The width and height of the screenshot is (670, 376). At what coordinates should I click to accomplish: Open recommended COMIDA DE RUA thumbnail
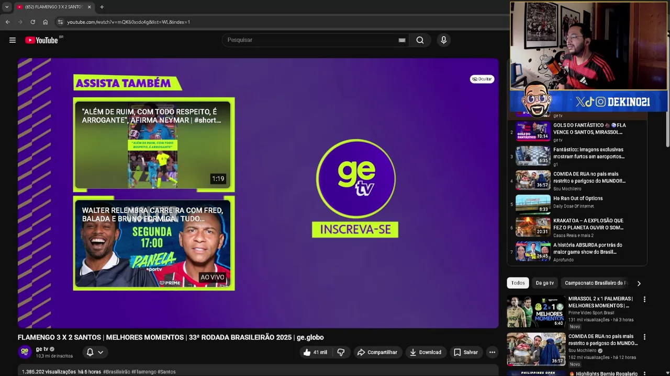536,349
